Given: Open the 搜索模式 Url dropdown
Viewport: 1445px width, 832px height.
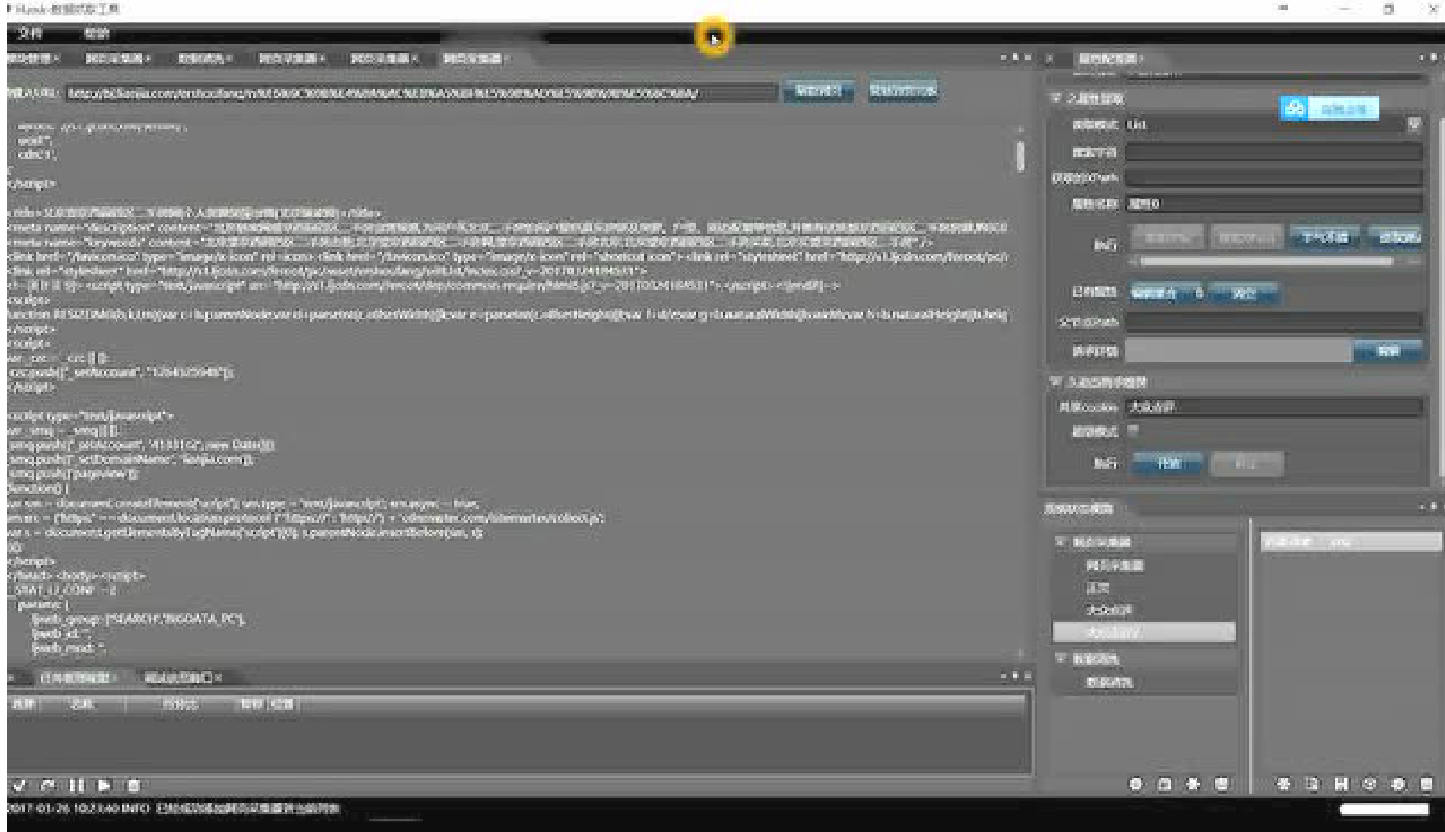Looking at the screenshot, I should (1273, 124).
